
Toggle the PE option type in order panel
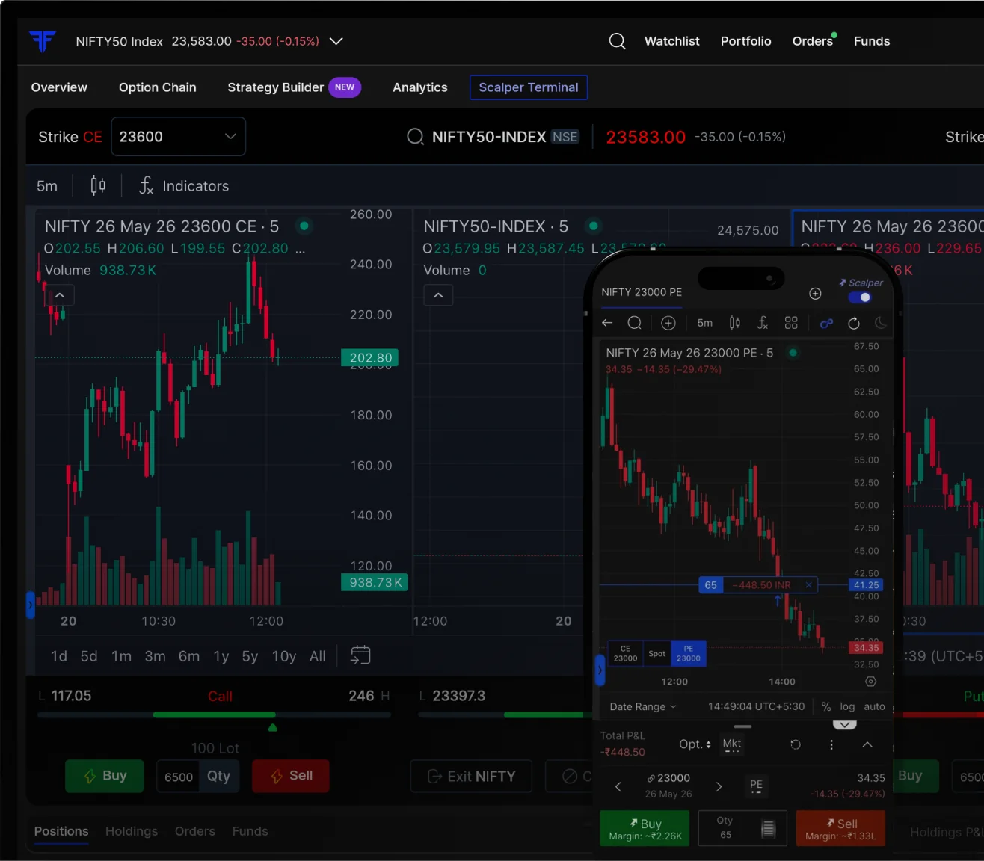coord(756,786)
